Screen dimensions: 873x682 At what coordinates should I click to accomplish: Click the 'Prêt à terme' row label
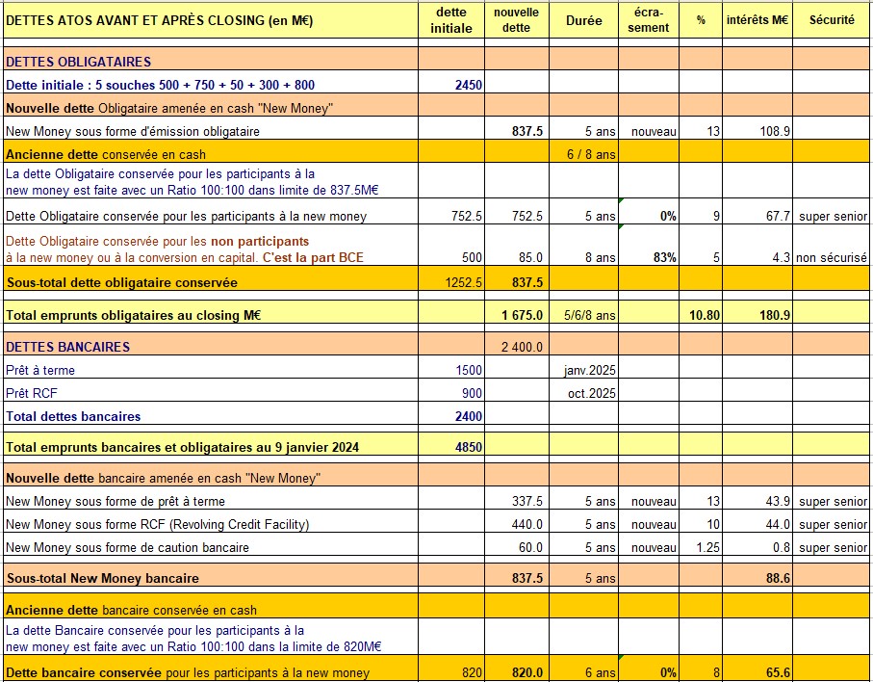[x=40, y=371]
